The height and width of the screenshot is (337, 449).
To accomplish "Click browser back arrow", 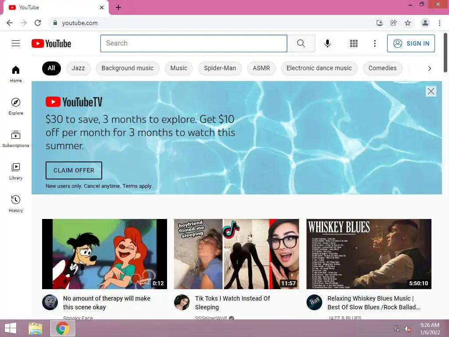I will [x=10, y=23].
